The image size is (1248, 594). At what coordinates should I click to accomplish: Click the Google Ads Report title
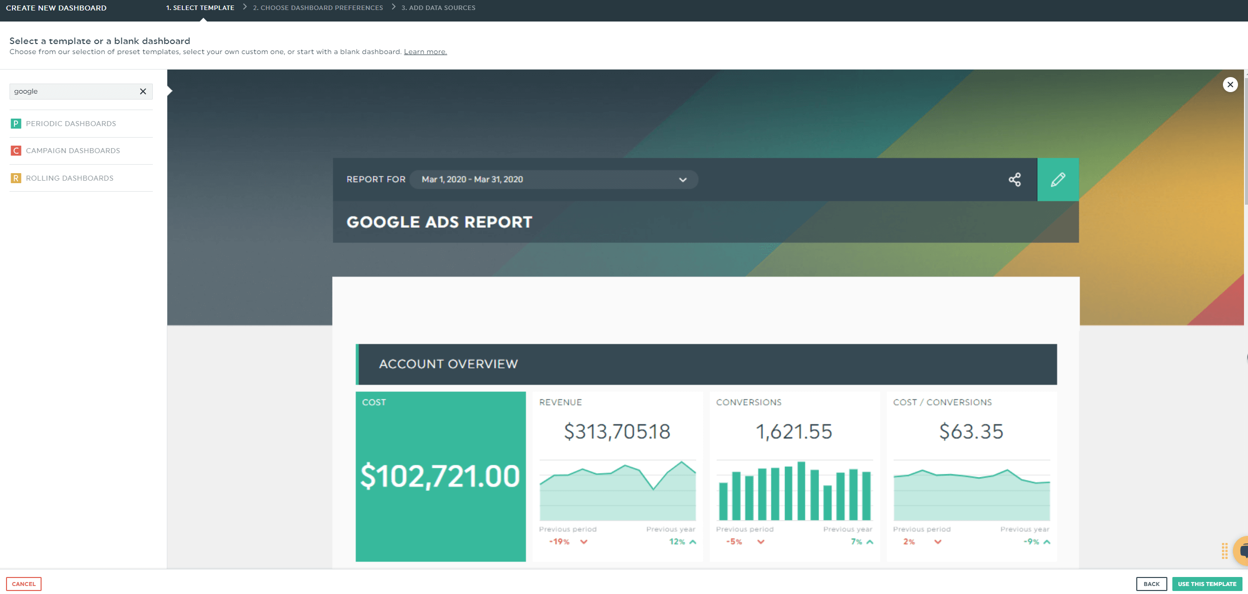439,222
